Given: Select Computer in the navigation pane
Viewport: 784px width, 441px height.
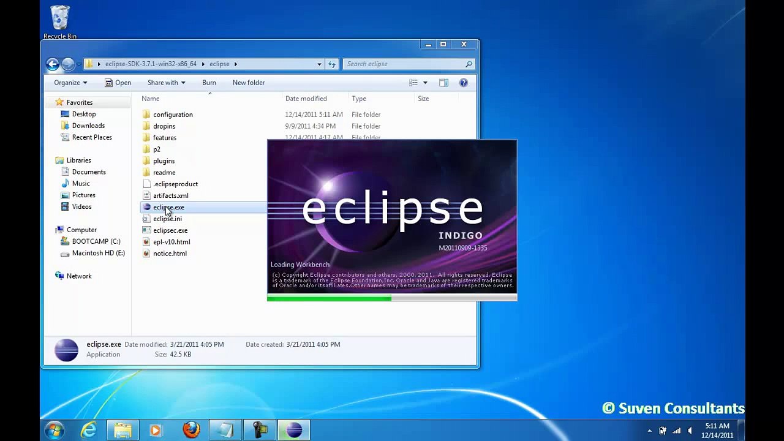Looking at the screenshot, I should click(81, 230).
